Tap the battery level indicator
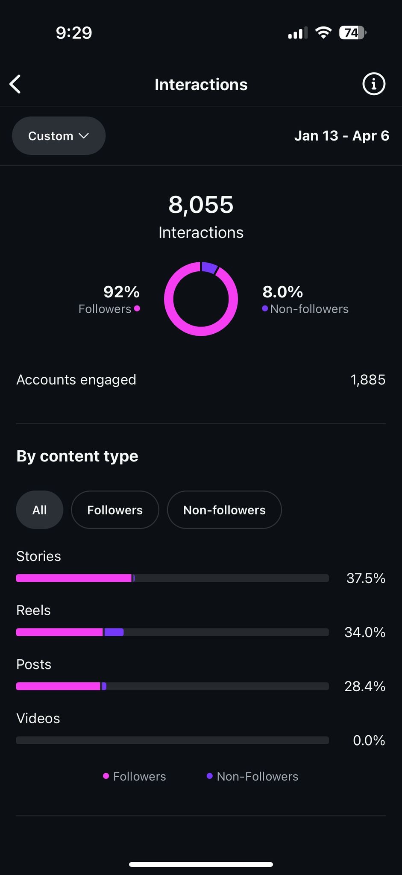Viewport: 402px width, 875px height. click(352, 33)
